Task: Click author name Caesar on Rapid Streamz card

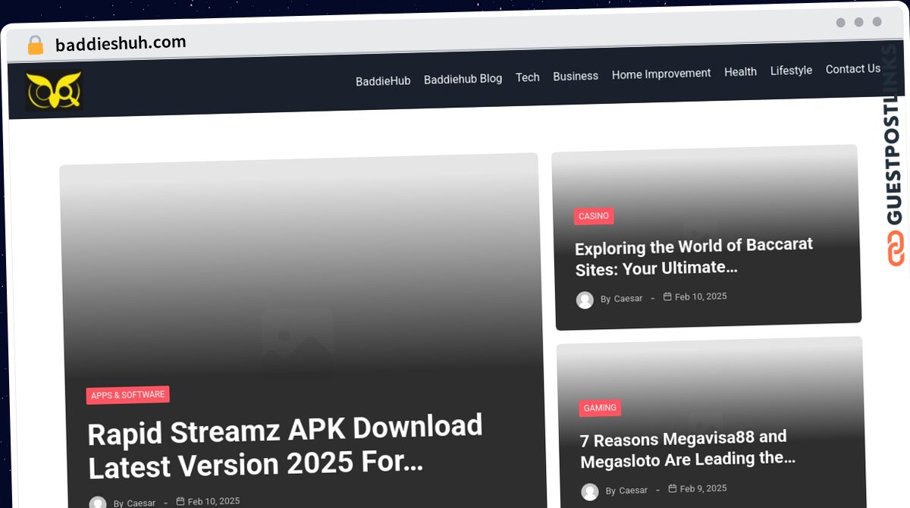Action: pos(141,503)
